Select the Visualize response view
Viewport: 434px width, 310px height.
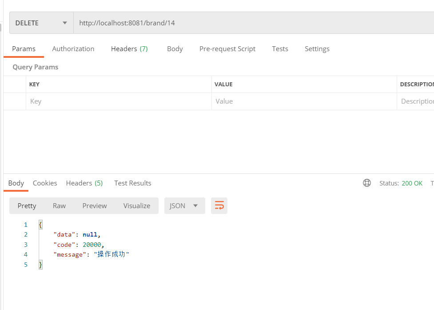point(137,205)
